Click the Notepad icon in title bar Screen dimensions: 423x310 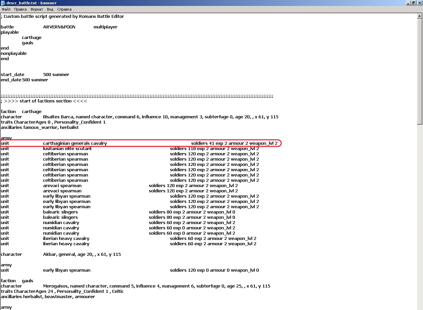point(3,3)
